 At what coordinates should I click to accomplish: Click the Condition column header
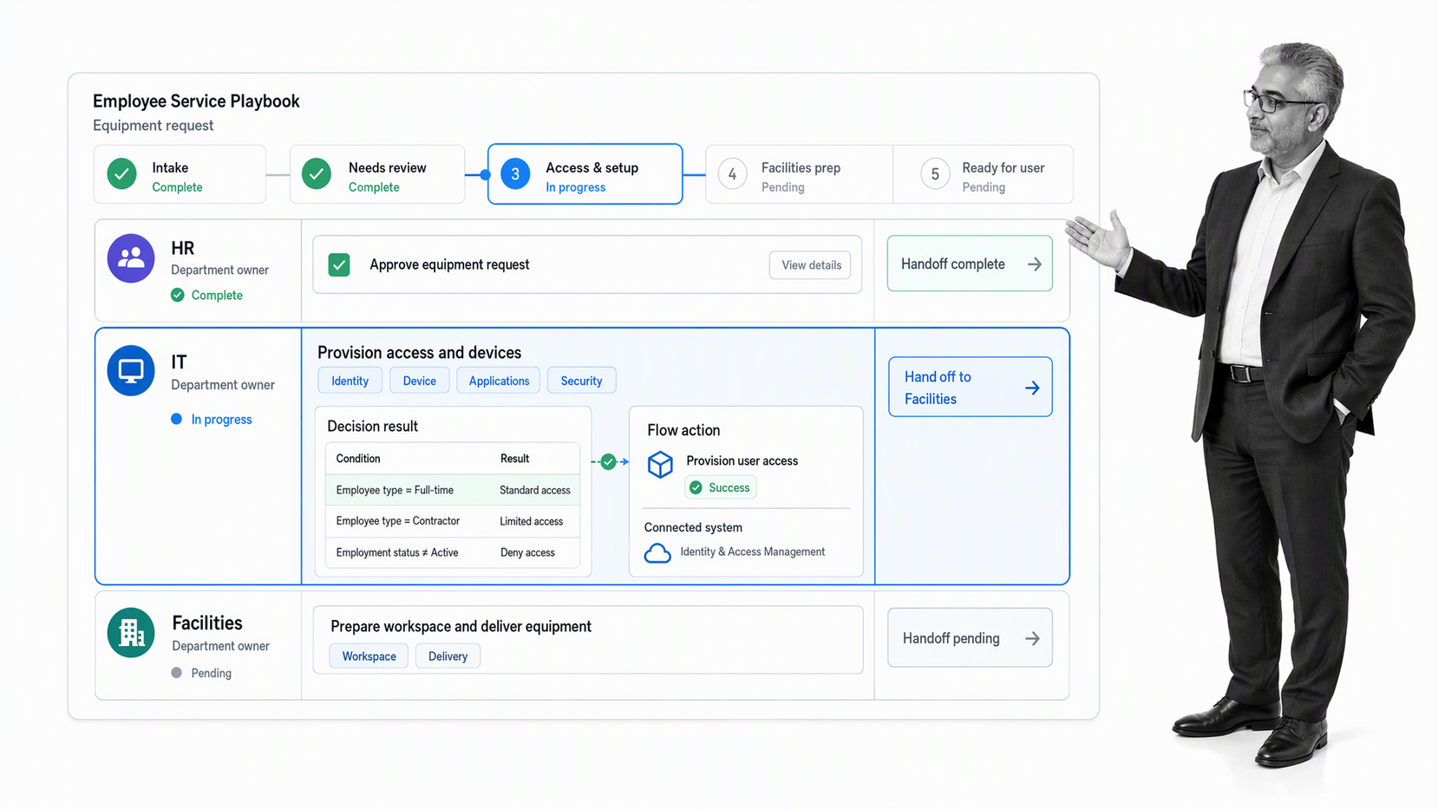click(x=358, y=459)
